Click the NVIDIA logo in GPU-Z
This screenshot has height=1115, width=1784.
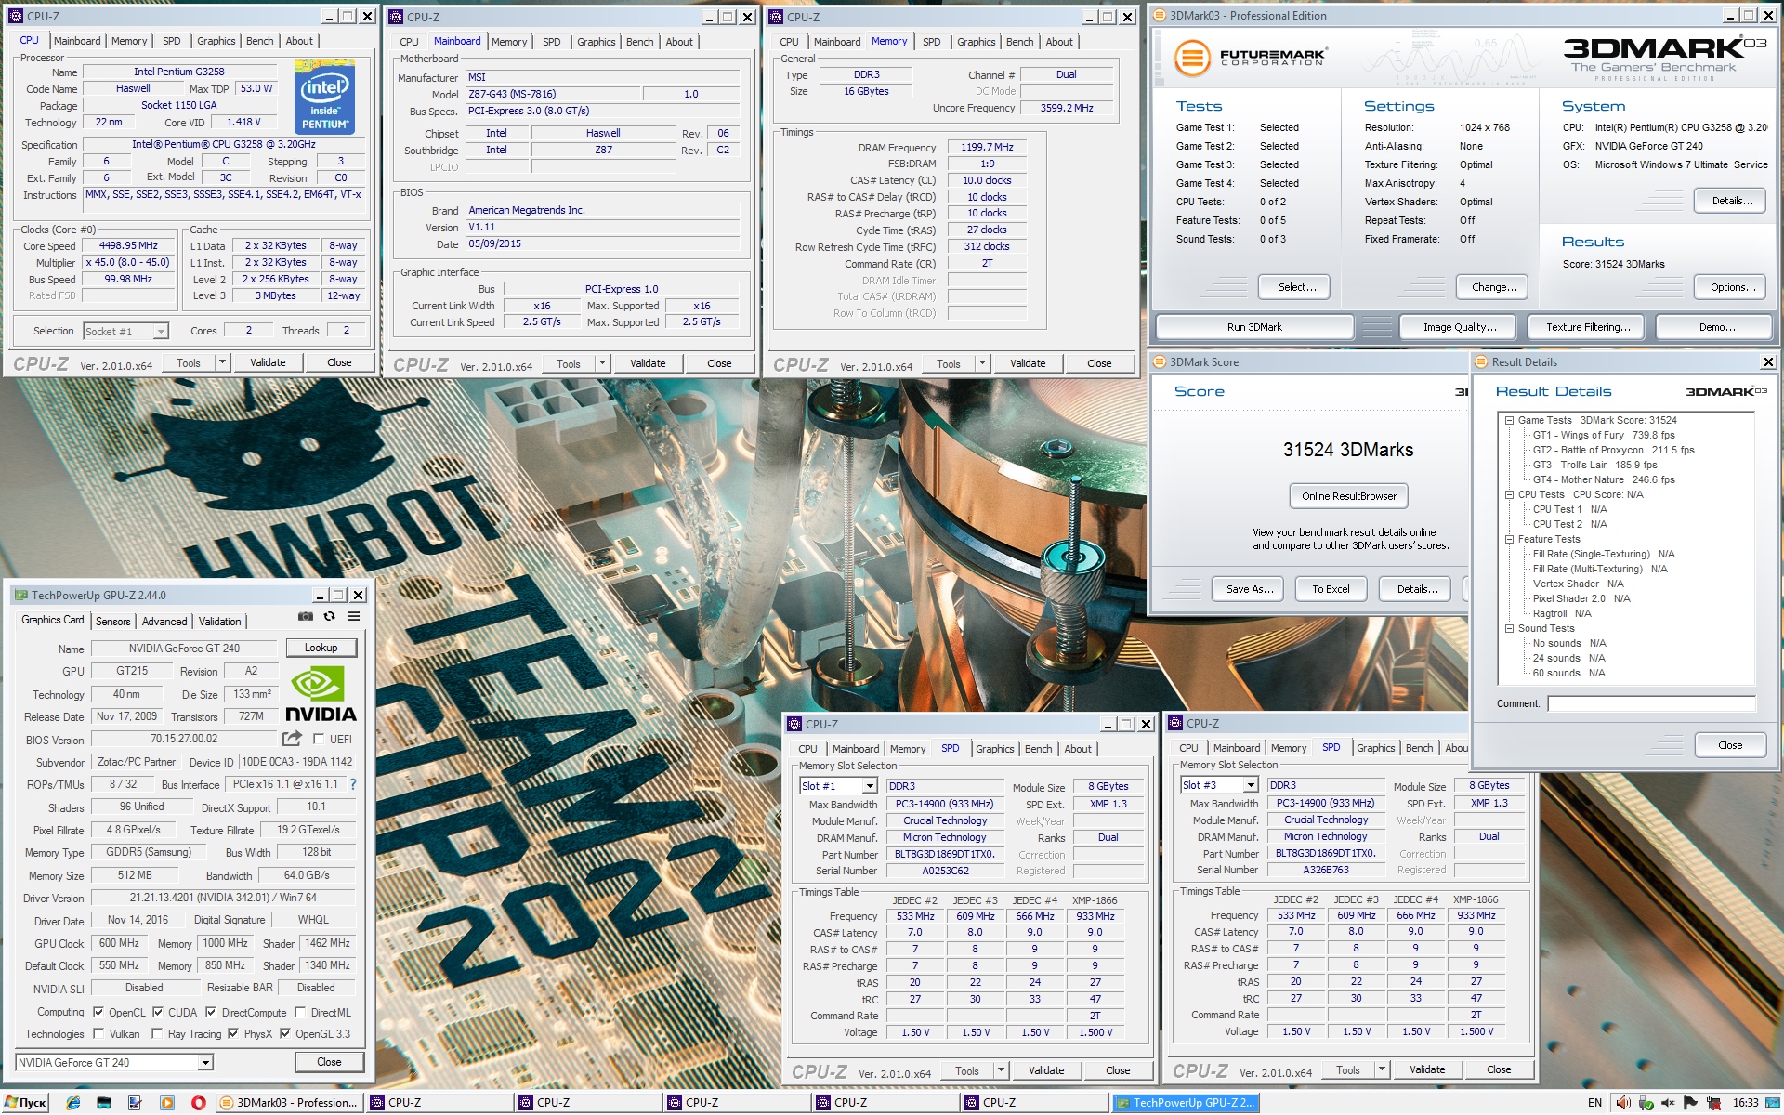(x=320, y=694)
